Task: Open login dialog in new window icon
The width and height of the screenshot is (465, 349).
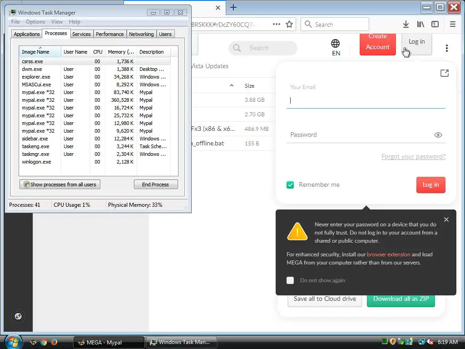Action: click(x=444, y=73)
